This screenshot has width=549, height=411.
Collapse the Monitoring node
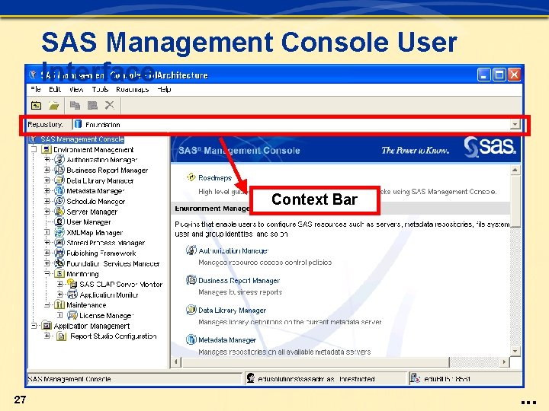point(47,274)
